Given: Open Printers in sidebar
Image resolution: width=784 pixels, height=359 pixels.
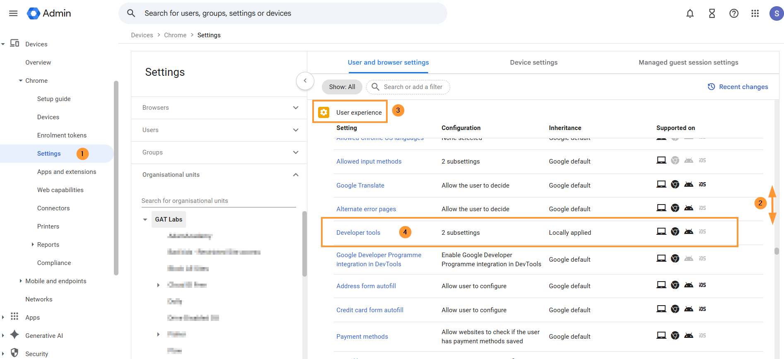Looking at the screenshot, I should click(x=48, y=226).
